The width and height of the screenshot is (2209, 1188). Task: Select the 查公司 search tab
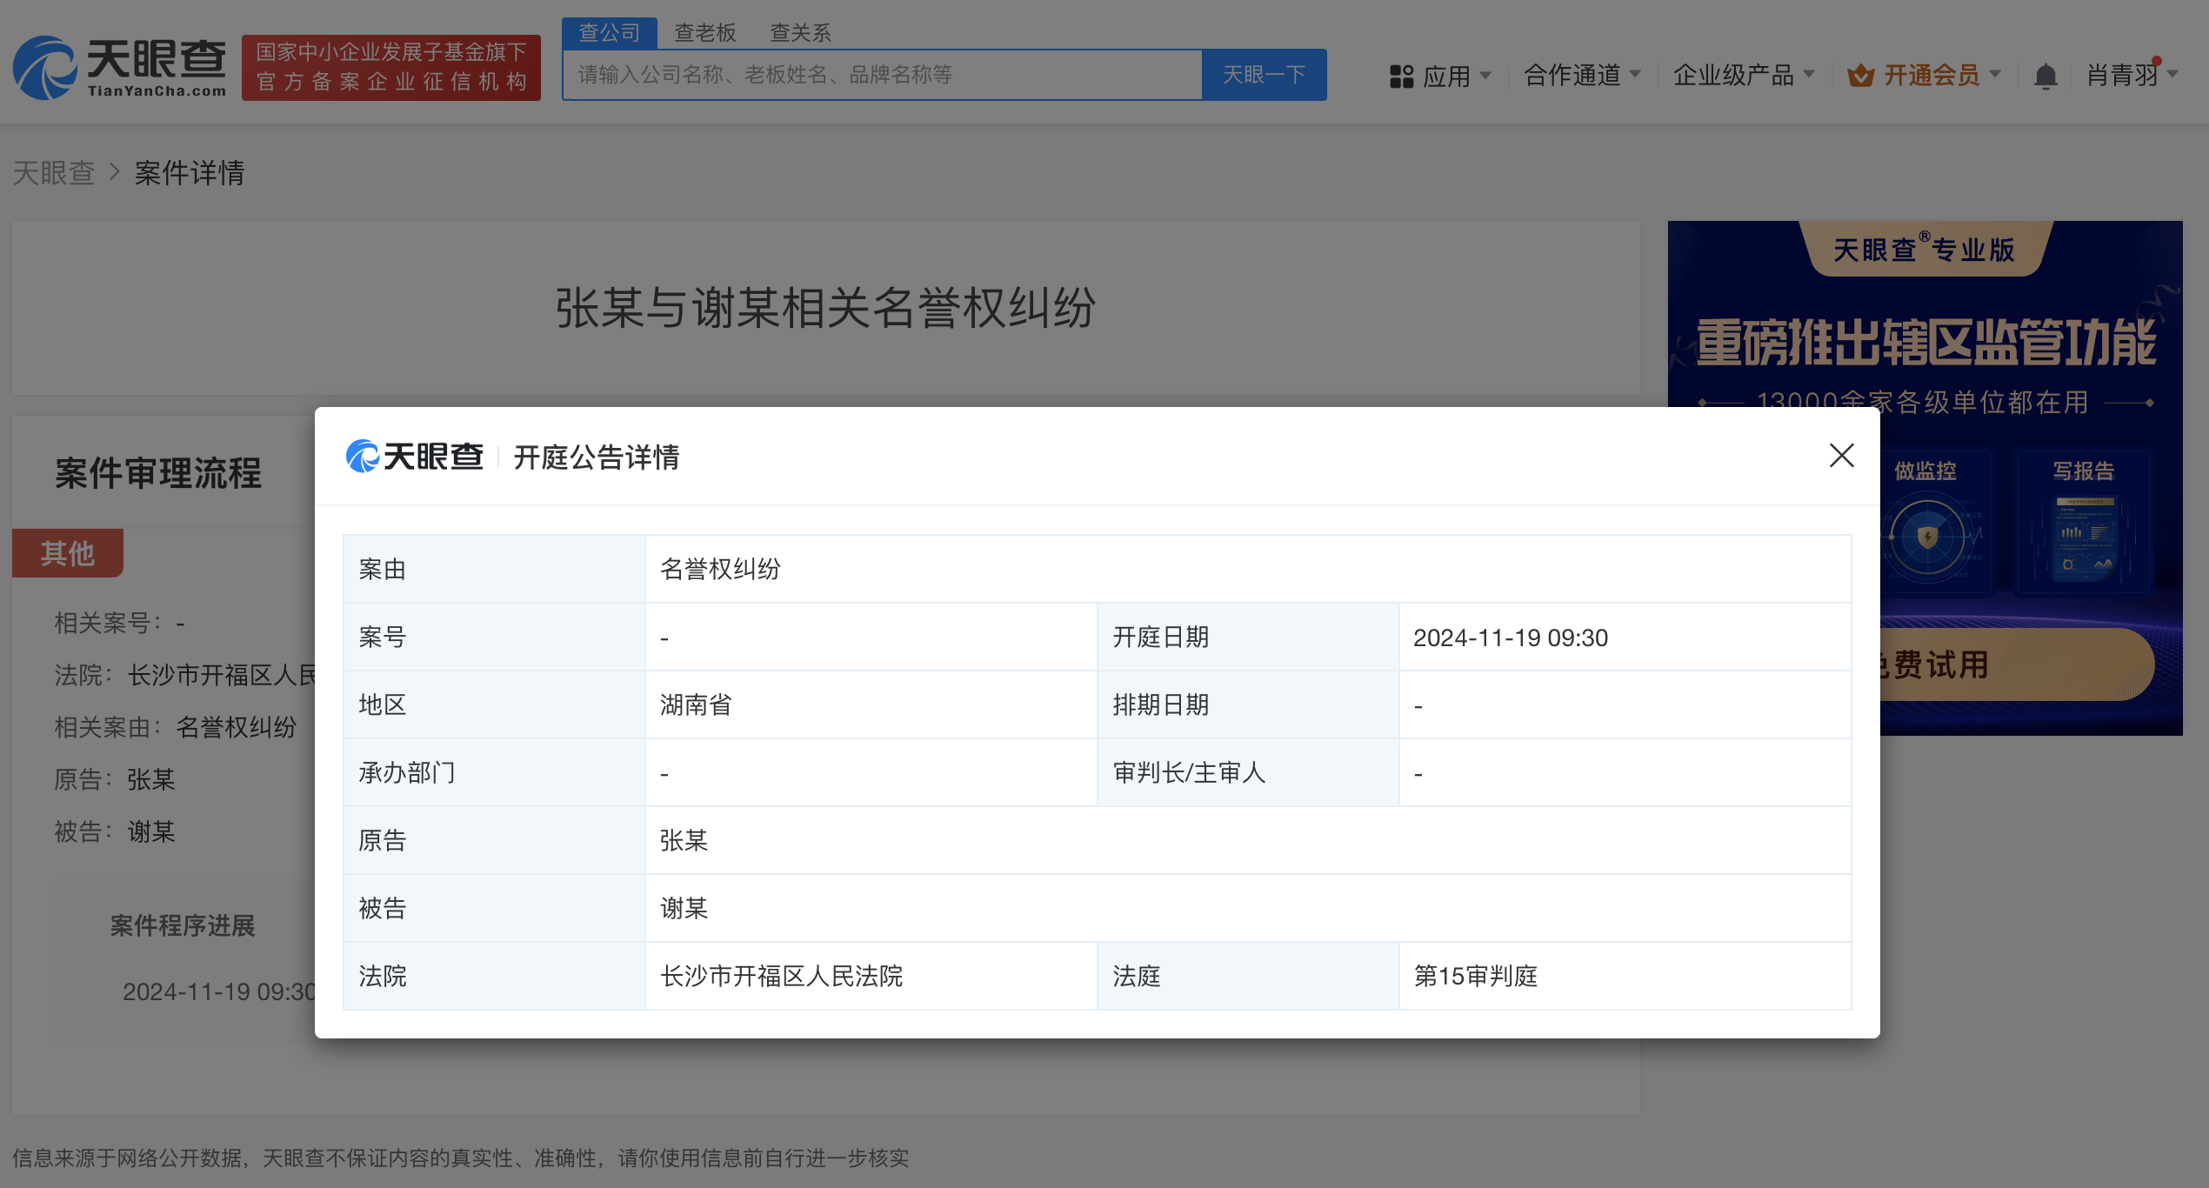point(610,33)
